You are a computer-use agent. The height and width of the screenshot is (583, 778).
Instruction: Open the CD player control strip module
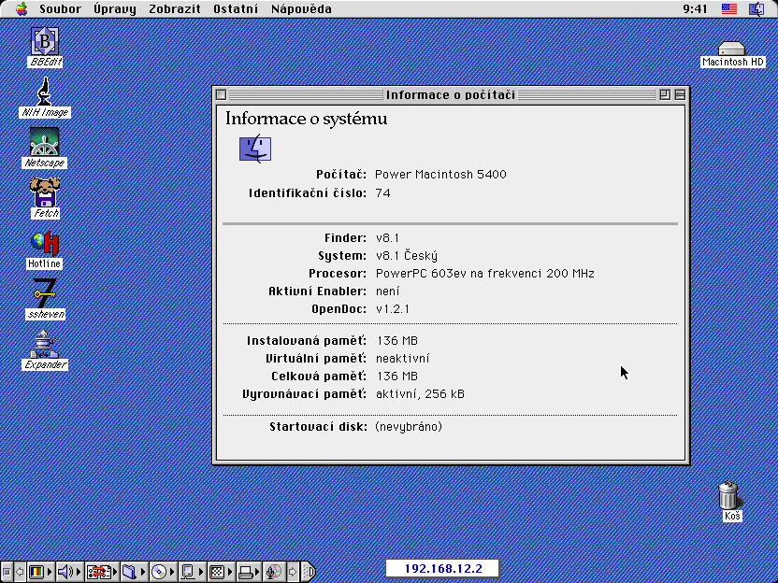pos(159,572)
